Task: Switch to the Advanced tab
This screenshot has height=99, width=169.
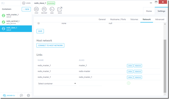Action: (x=159, y=19)
